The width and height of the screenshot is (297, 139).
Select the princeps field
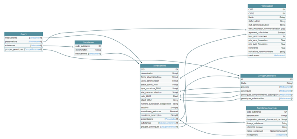point(267,87)
